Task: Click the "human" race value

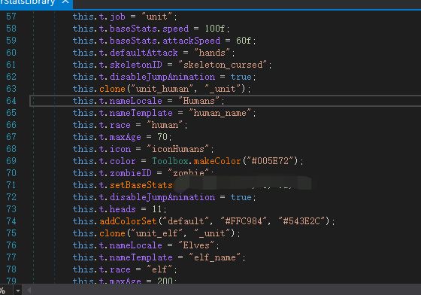Action: 165,125
